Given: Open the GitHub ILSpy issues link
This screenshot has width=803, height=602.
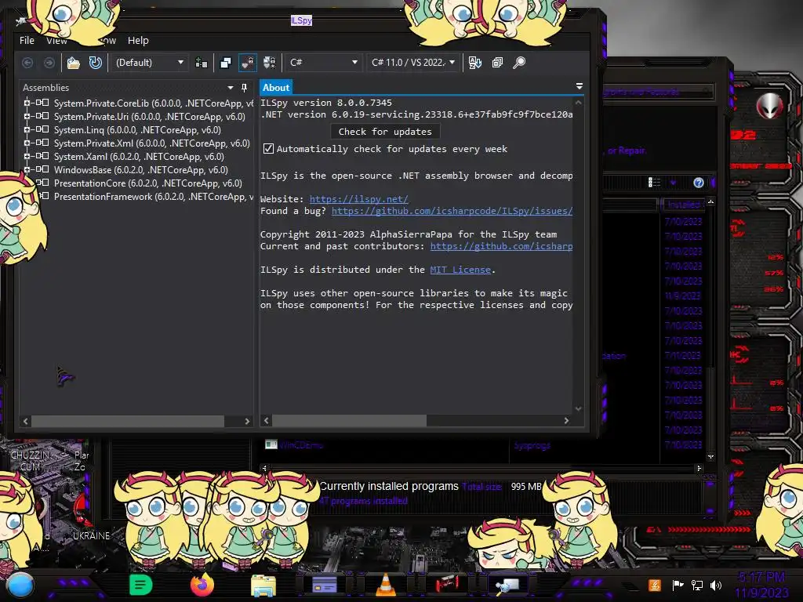Looking at the screenshot, I should (452, 211).
